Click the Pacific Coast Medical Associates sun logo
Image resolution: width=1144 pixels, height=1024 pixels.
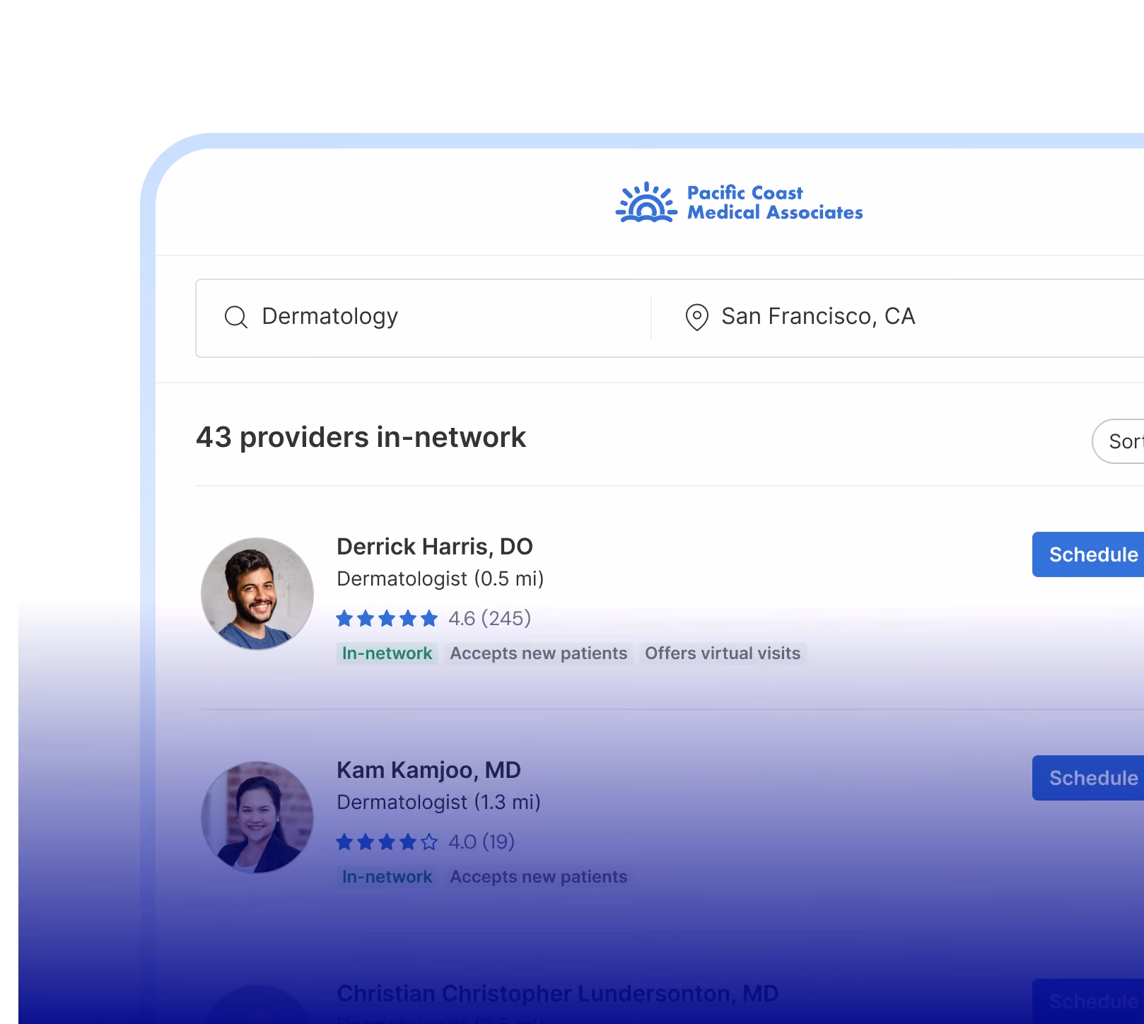(646, 202)
